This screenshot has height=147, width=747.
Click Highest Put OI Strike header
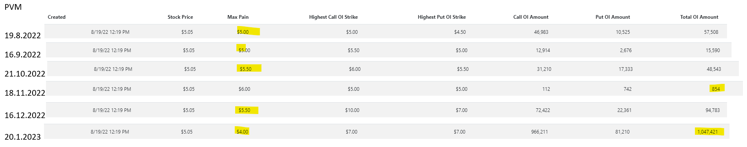click(441, 17)
